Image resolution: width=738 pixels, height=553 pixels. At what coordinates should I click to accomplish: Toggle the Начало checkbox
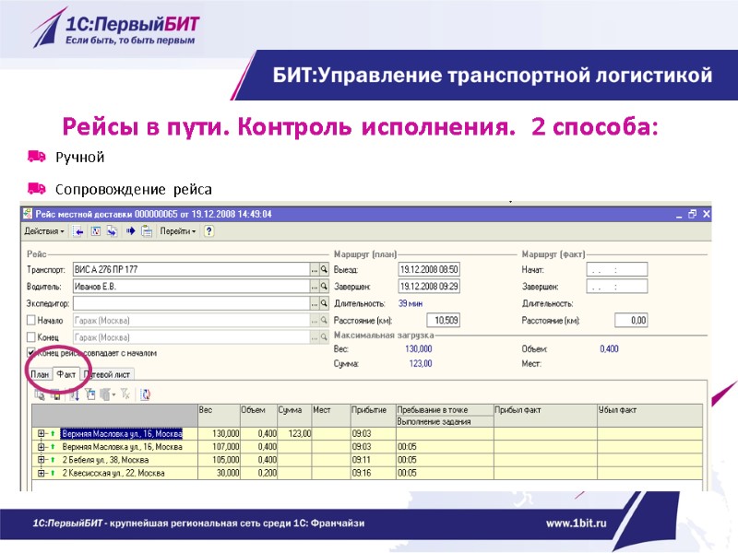pos(30,318)
